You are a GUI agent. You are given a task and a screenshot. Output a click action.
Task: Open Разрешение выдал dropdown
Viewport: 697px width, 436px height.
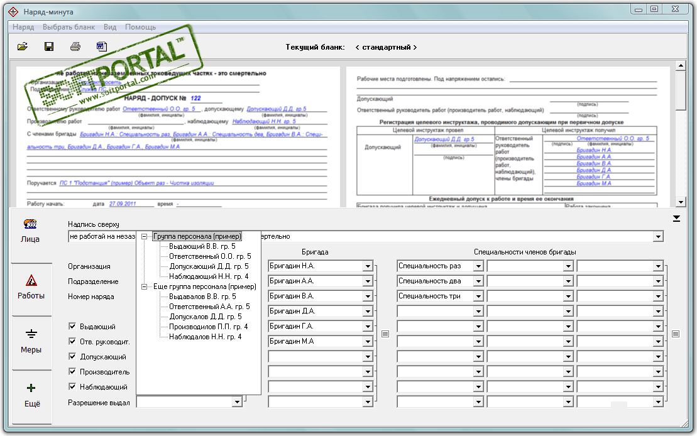click(237, 402)
